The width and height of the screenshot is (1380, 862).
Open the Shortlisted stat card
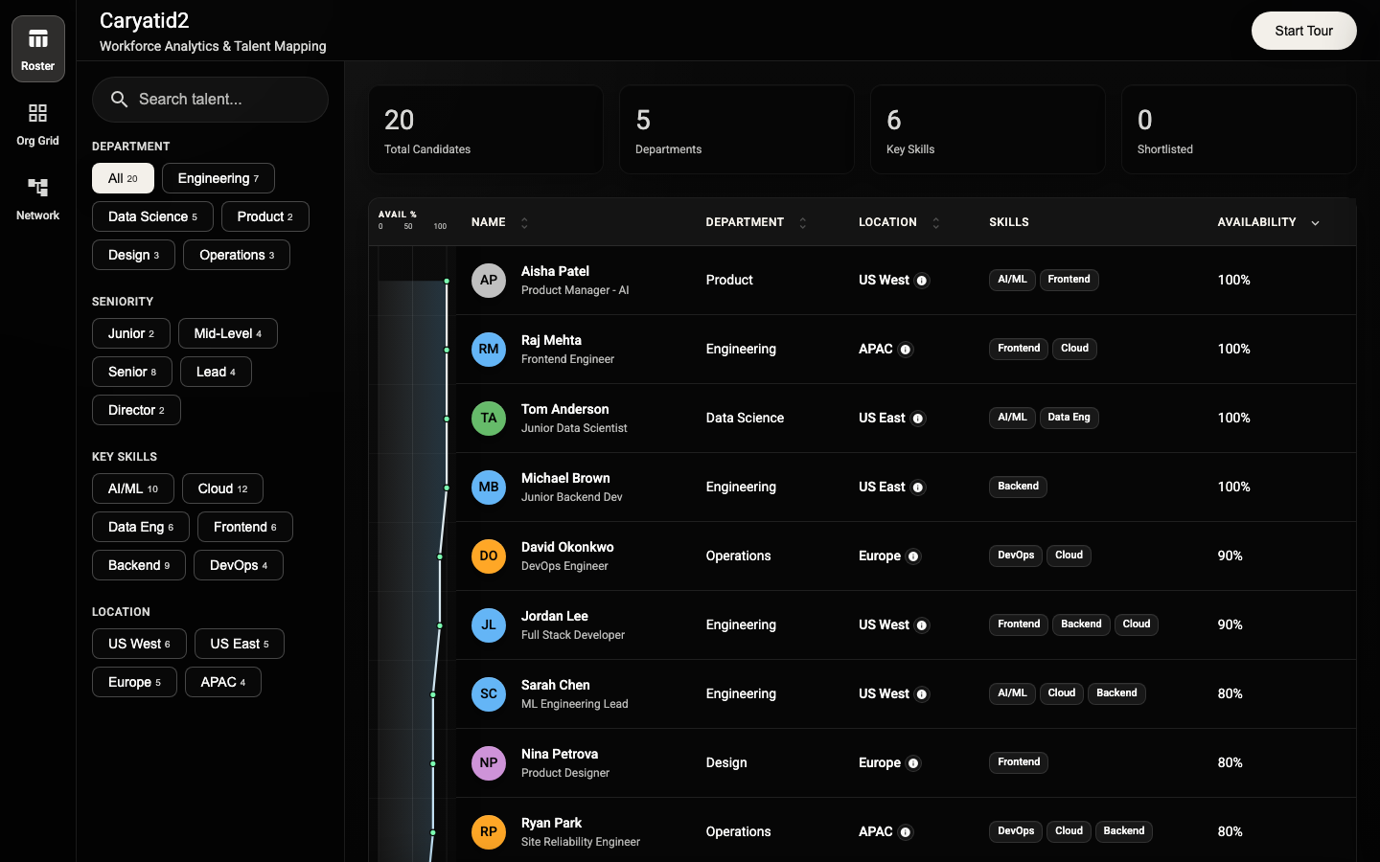pos(1239,129)
